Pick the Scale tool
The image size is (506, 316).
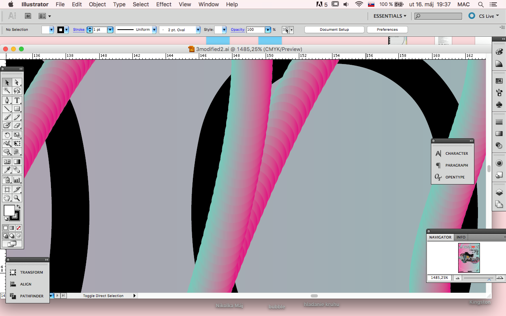click(17, 135)
